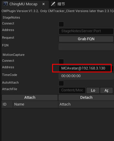
Task: Switch to the 细节 tab
Action: click(58, 4)
